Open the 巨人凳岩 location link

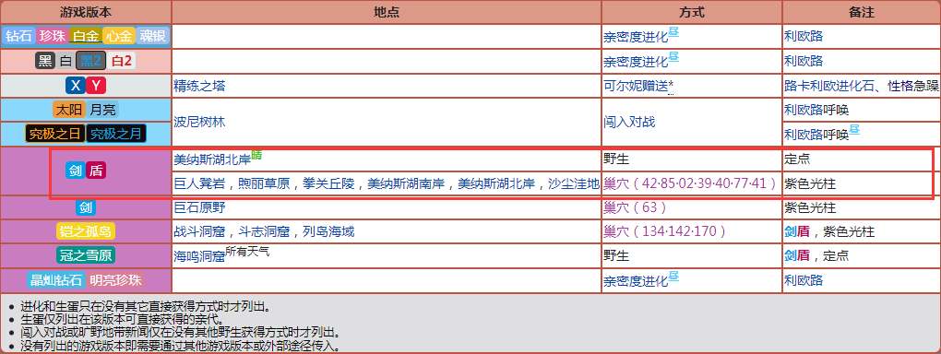coord(200,184)
